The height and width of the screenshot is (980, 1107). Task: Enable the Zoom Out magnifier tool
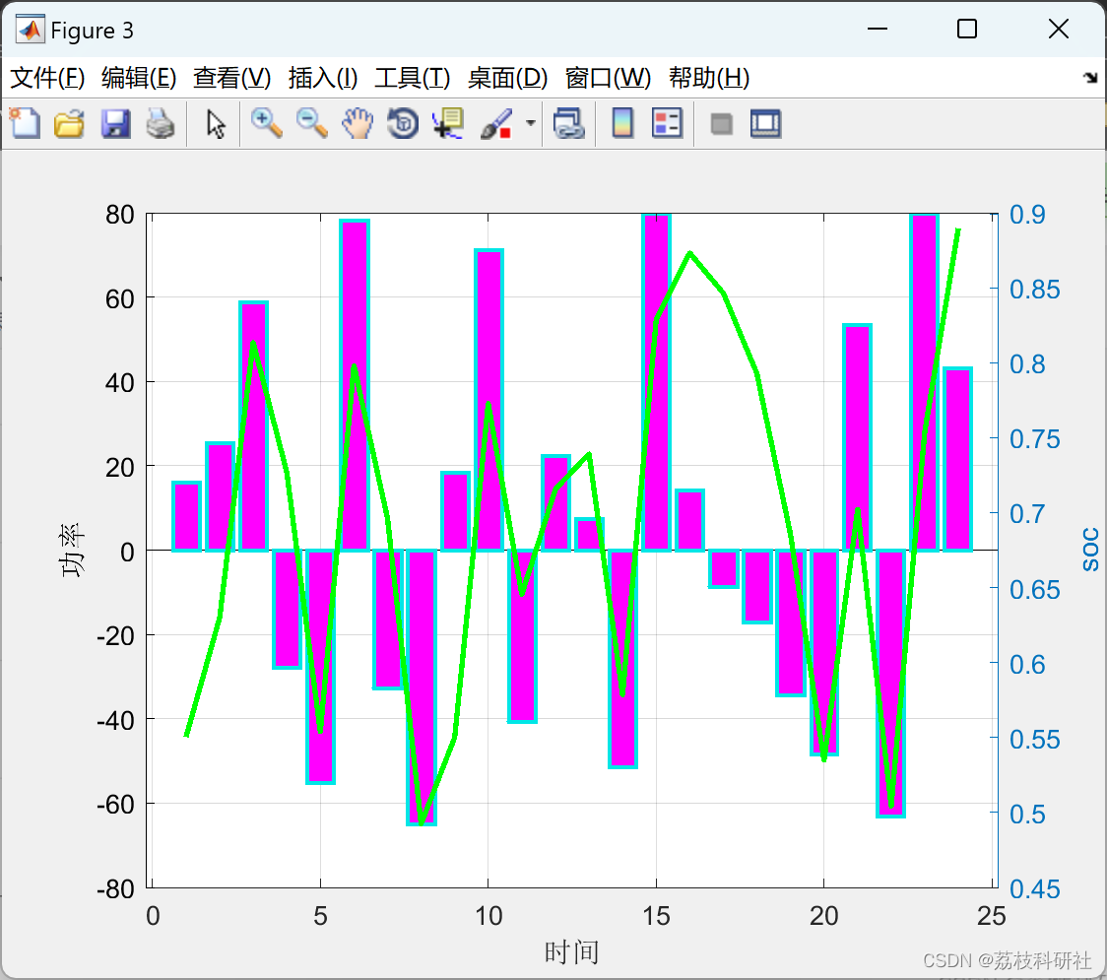pyautogui.click(x=312, y=123)
